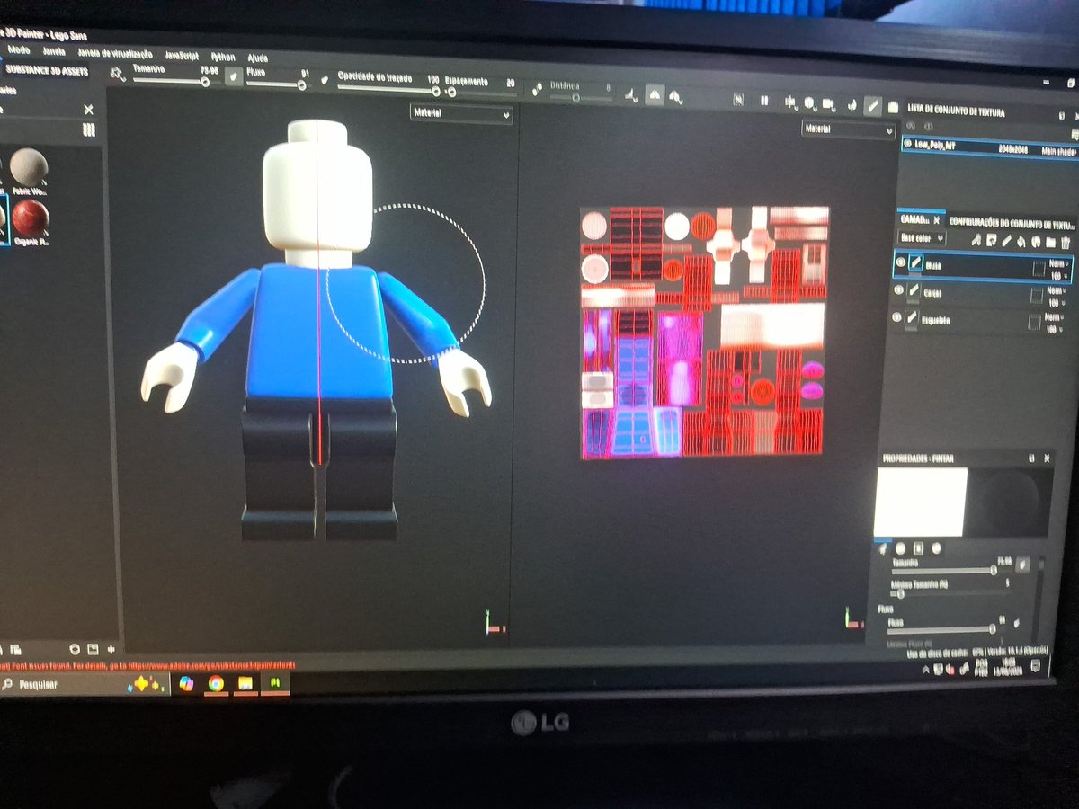Open the Substance Painter Pt taskbar icon
This screenshot has width=1079, height=809.
(274, 684)
